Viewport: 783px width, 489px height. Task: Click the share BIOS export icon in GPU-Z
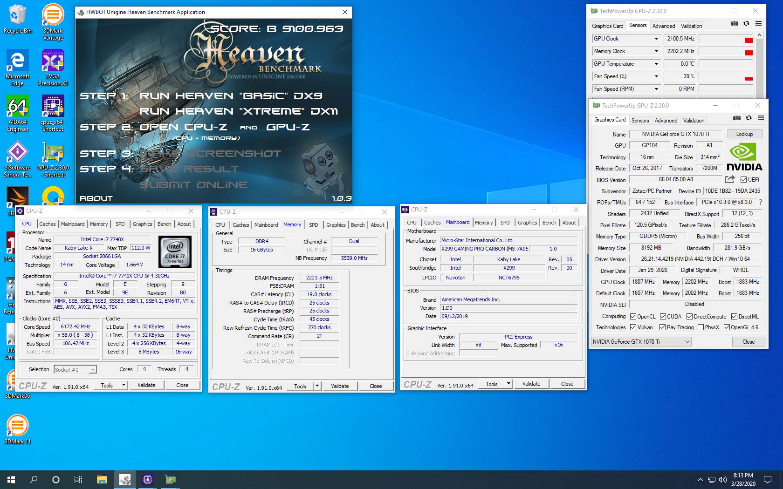point(730,179)
